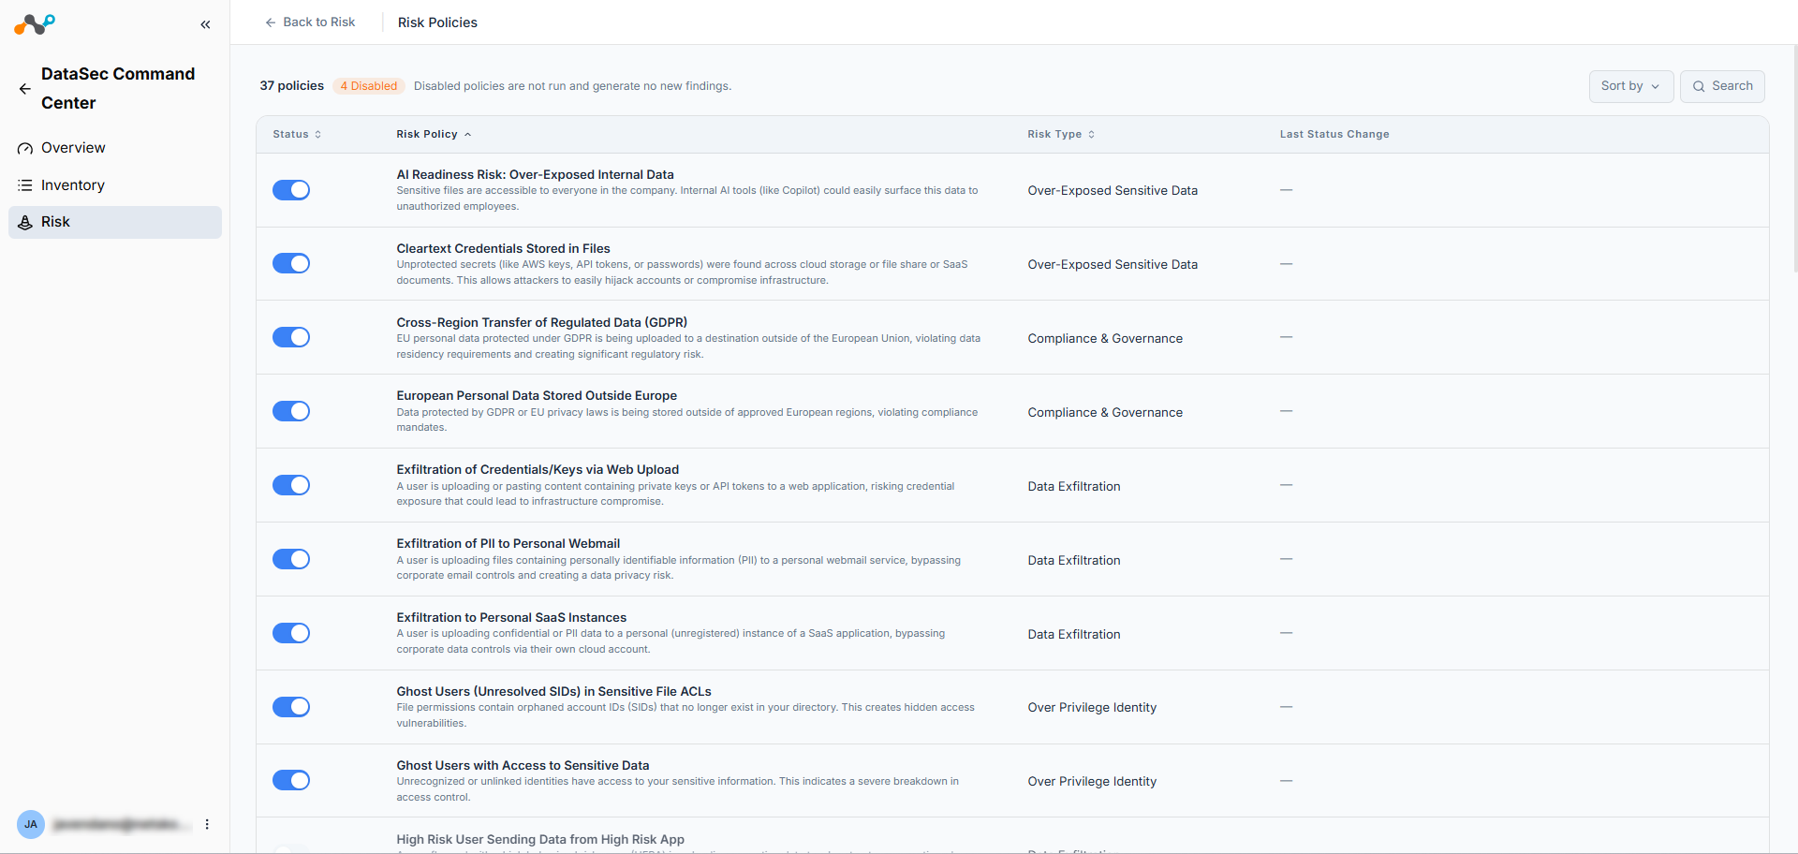Click the Overview gauge icon
This screenshot has width=1798, height=854.
(x=25, y=149)
